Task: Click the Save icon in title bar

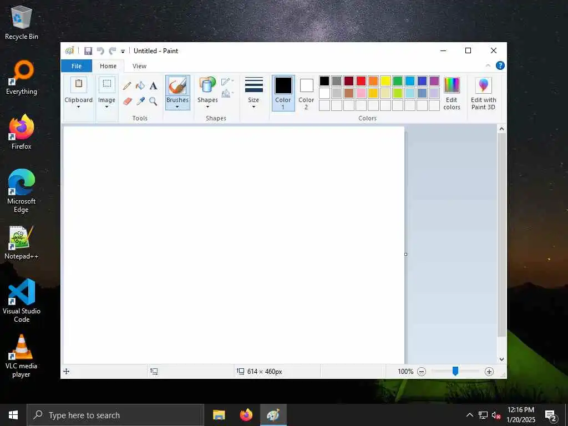Action: [88, 51]
